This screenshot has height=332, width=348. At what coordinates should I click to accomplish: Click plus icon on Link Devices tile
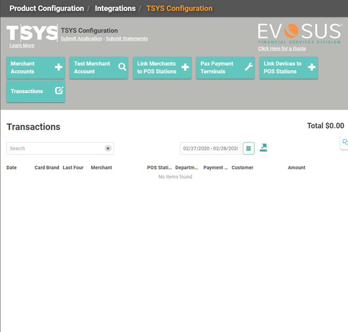pyautogui.click(x=311, y=67)
